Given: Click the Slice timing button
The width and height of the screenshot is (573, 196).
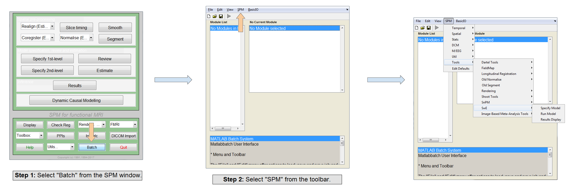Looking at the screenshot, I should tap(76, 28).
